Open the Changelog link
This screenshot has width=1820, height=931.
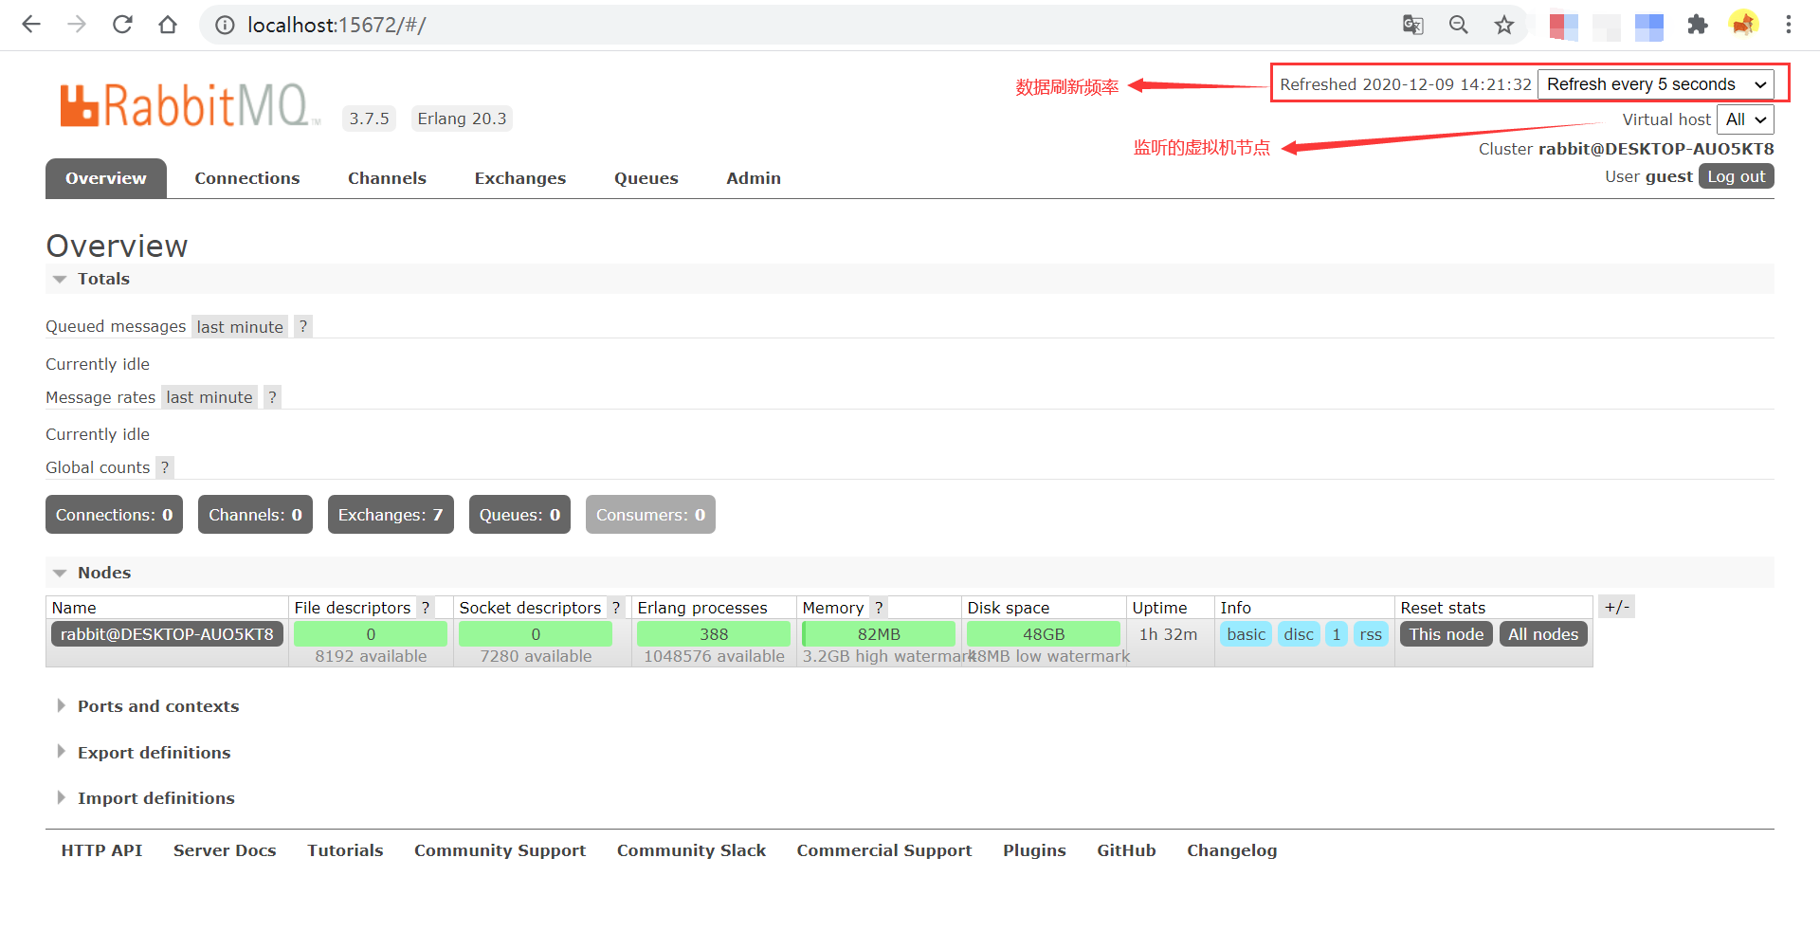click(x=1231, y=850)
